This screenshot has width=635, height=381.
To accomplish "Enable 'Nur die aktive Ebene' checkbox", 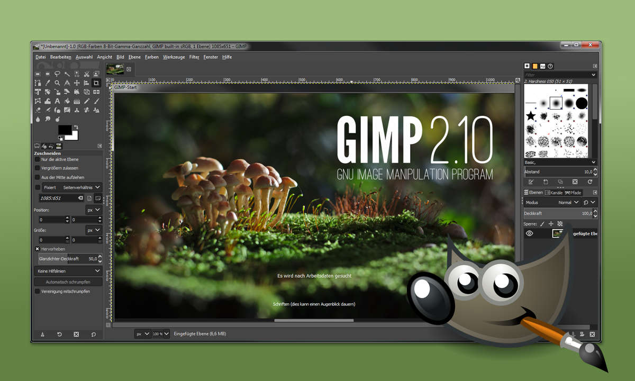I will (38, 159).
